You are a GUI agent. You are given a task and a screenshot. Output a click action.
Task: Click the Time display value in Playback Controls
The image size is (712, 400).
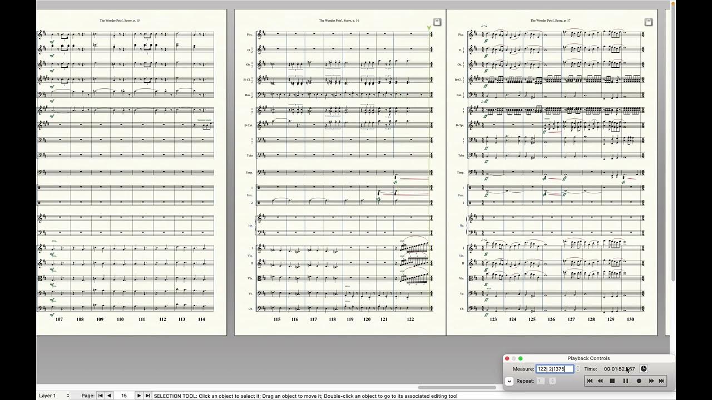619,369
